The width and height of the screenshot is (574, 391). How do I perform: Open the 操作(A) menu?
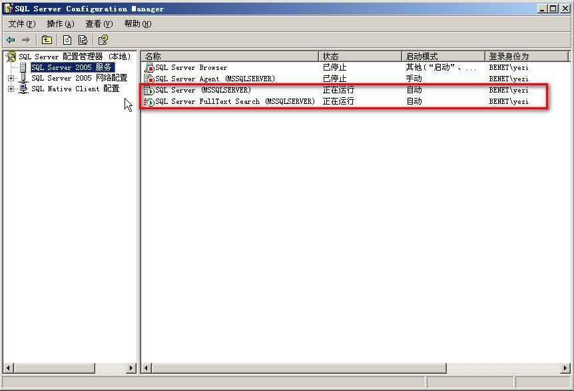(61, 24)
